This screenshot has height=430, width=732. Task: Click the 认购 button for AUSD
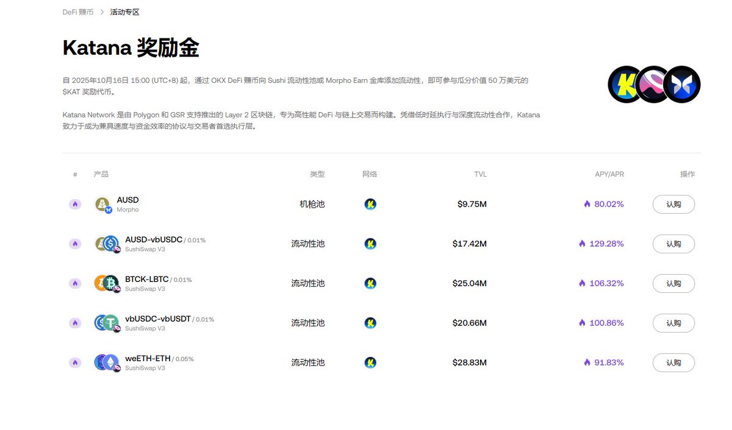click(x=673, y=204)
